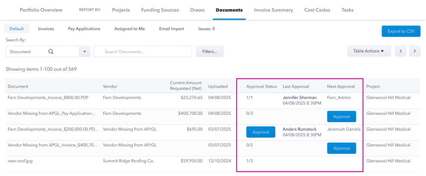Click into the Search Documents field
Screen dimensions: 426x176
click(x=143, y=51)
